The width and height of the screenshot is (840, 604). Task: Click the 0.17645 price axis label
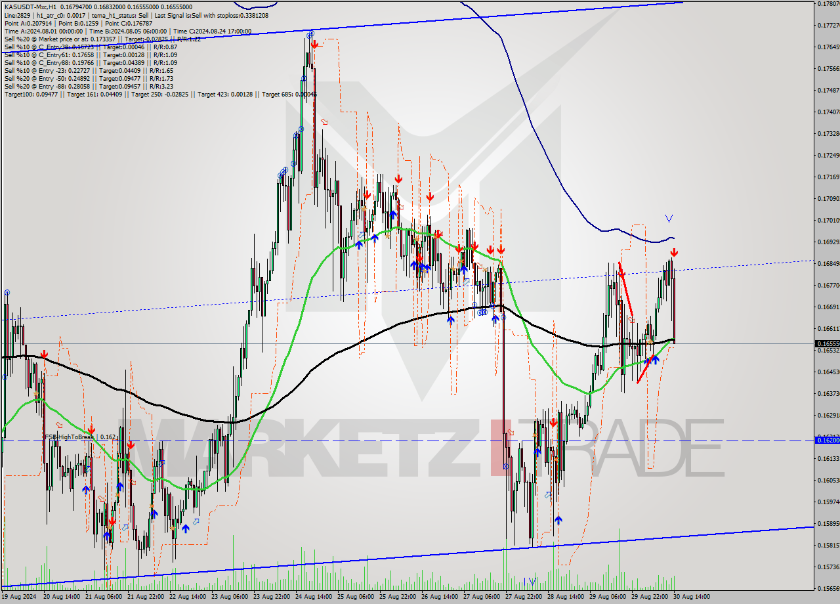828,47
